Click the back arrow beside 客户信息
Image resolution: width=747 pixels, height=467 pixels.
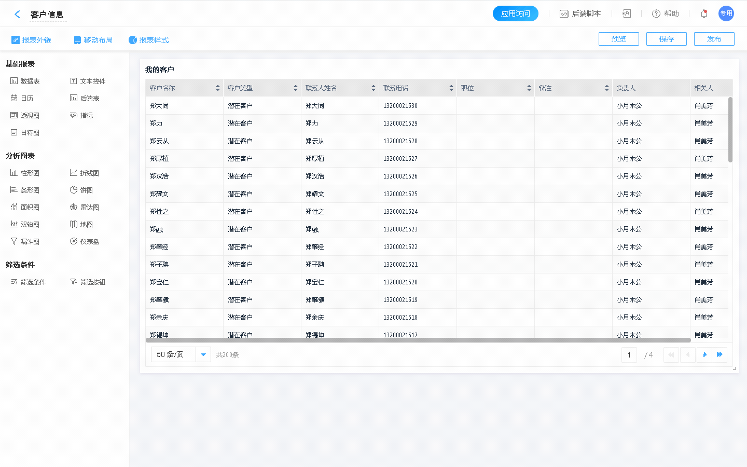coord(17,15)
